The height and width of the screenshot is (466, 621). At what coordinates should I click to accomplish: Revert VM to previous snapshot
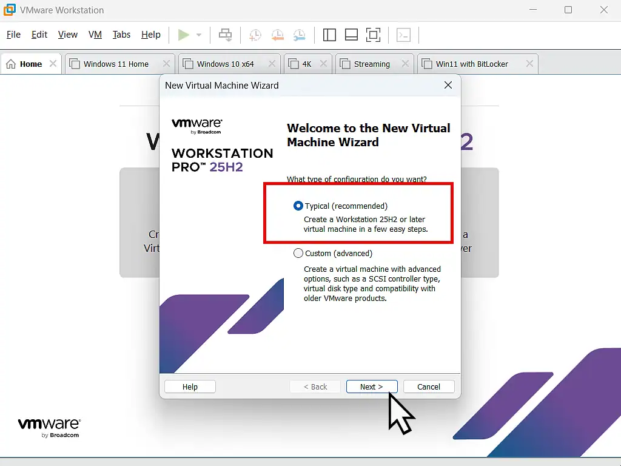(278, 35)
